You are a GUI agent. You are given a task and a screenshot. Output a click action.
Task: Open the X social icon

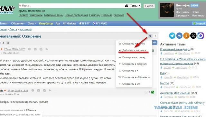pos(193,35)
